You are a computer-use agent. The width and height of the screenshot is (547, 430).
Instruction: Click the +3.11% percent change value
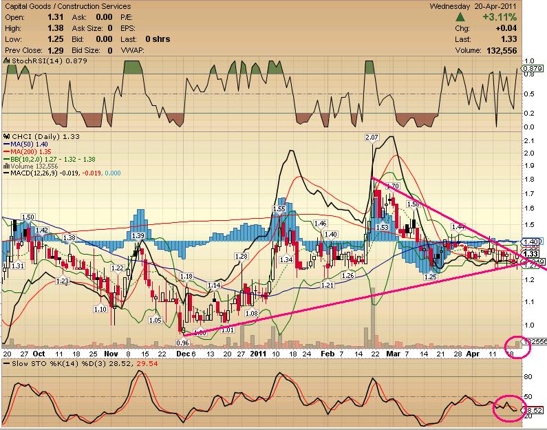[500, 17]
